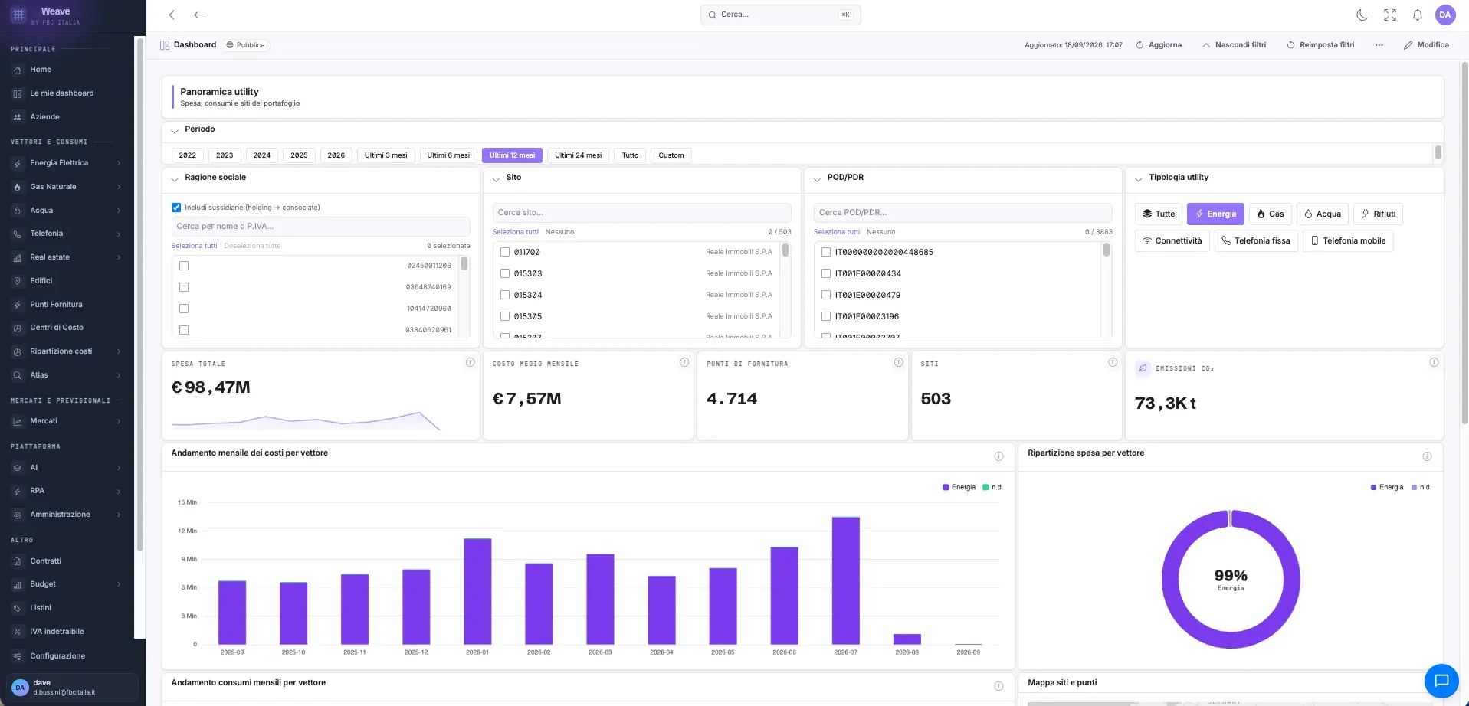Viewport: 1469px width, 706px height.
Task: Open the chat support bubble
Action: point(1441,681)
